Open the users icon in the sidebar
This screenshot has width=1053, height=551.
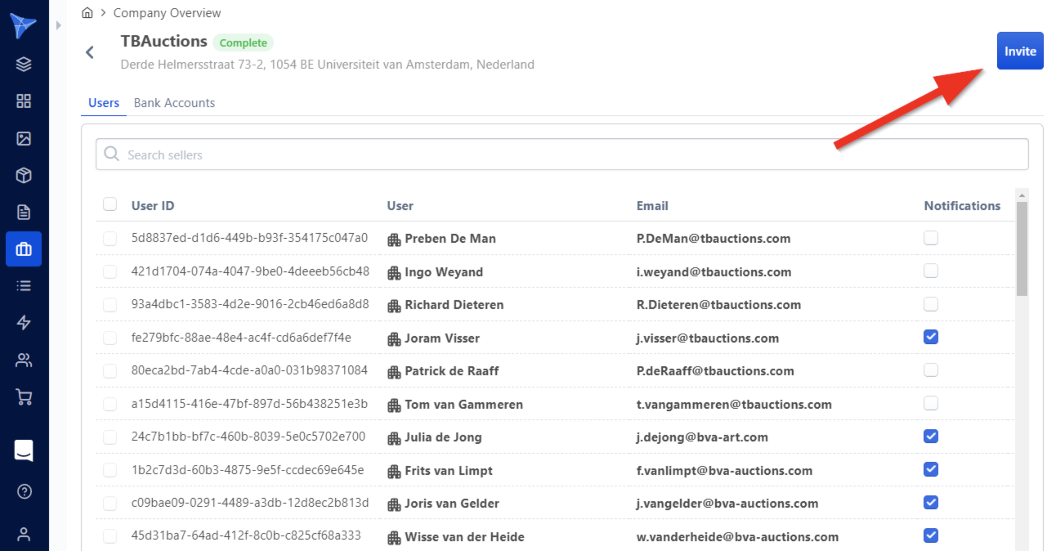(x=23, y=361)
